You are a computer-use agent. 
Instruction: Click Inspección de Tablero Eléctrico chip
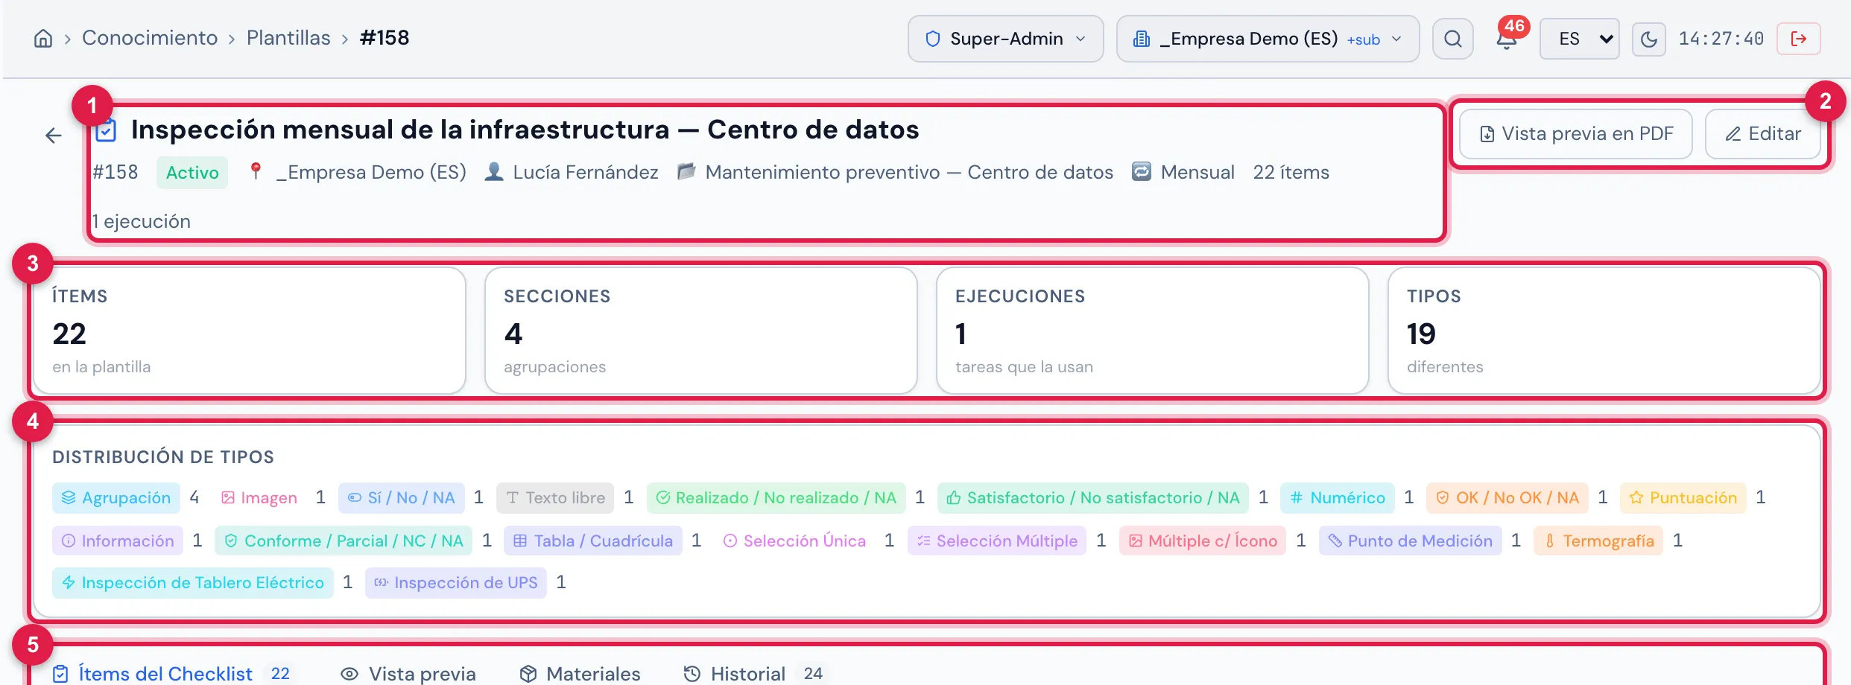pyautogui.click(x=193, y=583)
